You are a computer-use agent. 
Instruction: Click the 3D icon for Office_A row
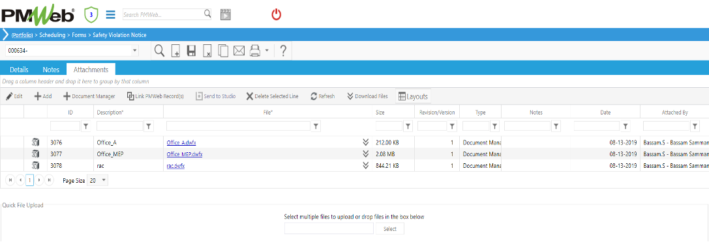point(35,142)
